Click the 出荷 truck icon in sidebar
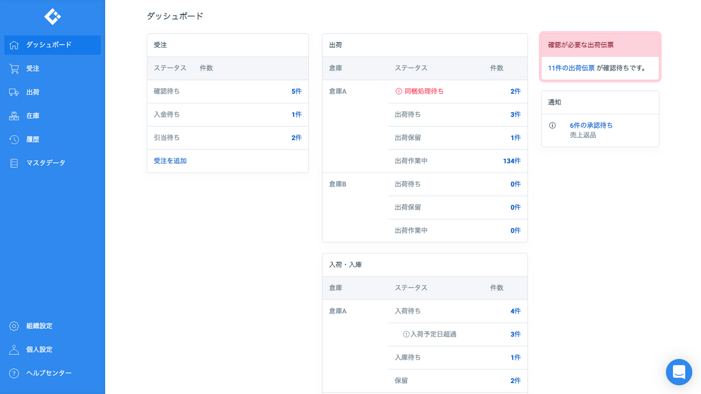 [x=14, y=92]
